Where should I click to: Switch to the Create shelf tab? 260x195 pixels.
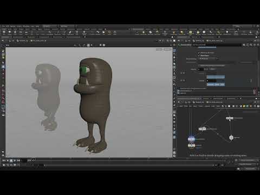click(4, 29)
